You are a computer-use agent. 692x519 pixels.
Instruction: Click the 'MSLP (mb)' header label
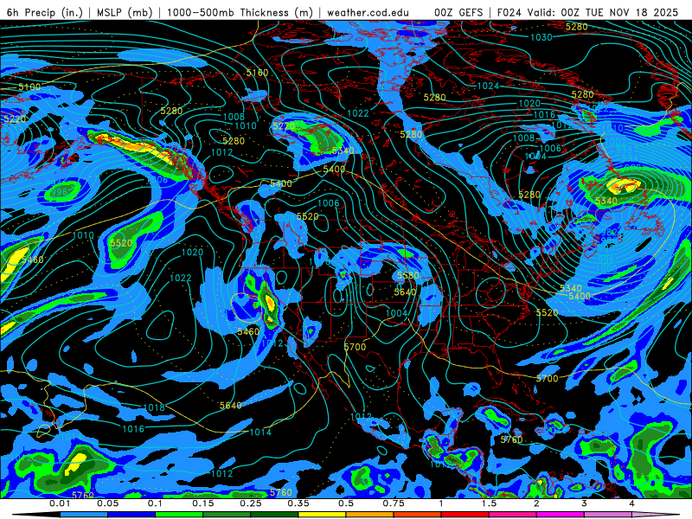(x=125, y=12)
